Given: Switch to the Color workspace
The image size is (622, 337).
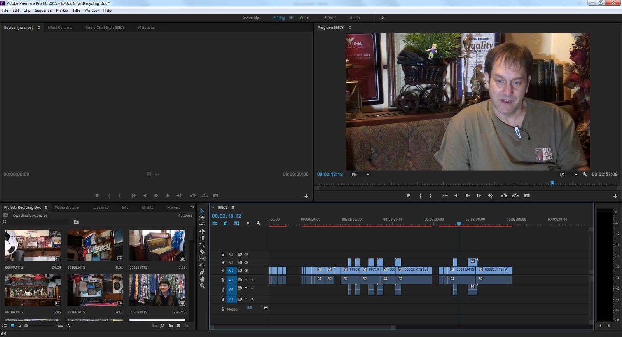Looking at the screenshot, I should 304,18.
